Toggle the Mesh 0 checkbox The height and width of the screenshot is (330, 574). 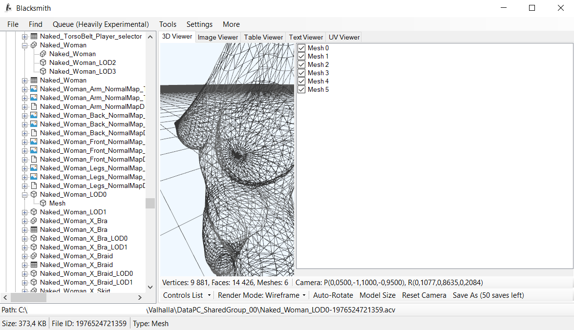301,48
